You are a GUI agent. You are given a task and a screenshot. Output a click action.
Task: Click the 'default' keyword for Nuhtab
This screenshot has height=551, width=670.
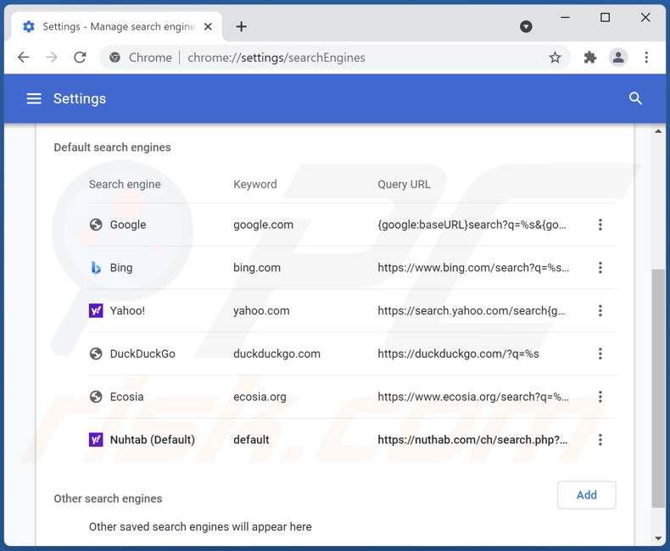tap(251, 439)
